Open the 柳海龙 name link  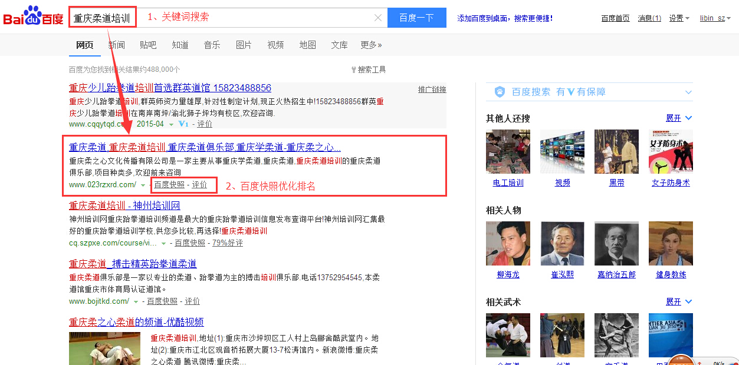tap(508, 275)
